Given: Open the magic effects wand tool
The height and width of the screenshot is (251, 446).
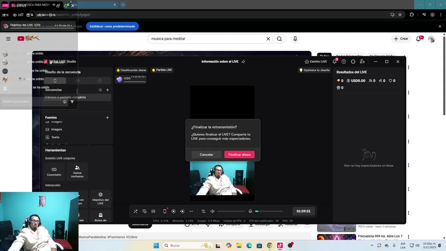Looking at the screenshot, I should pos(136,211).
